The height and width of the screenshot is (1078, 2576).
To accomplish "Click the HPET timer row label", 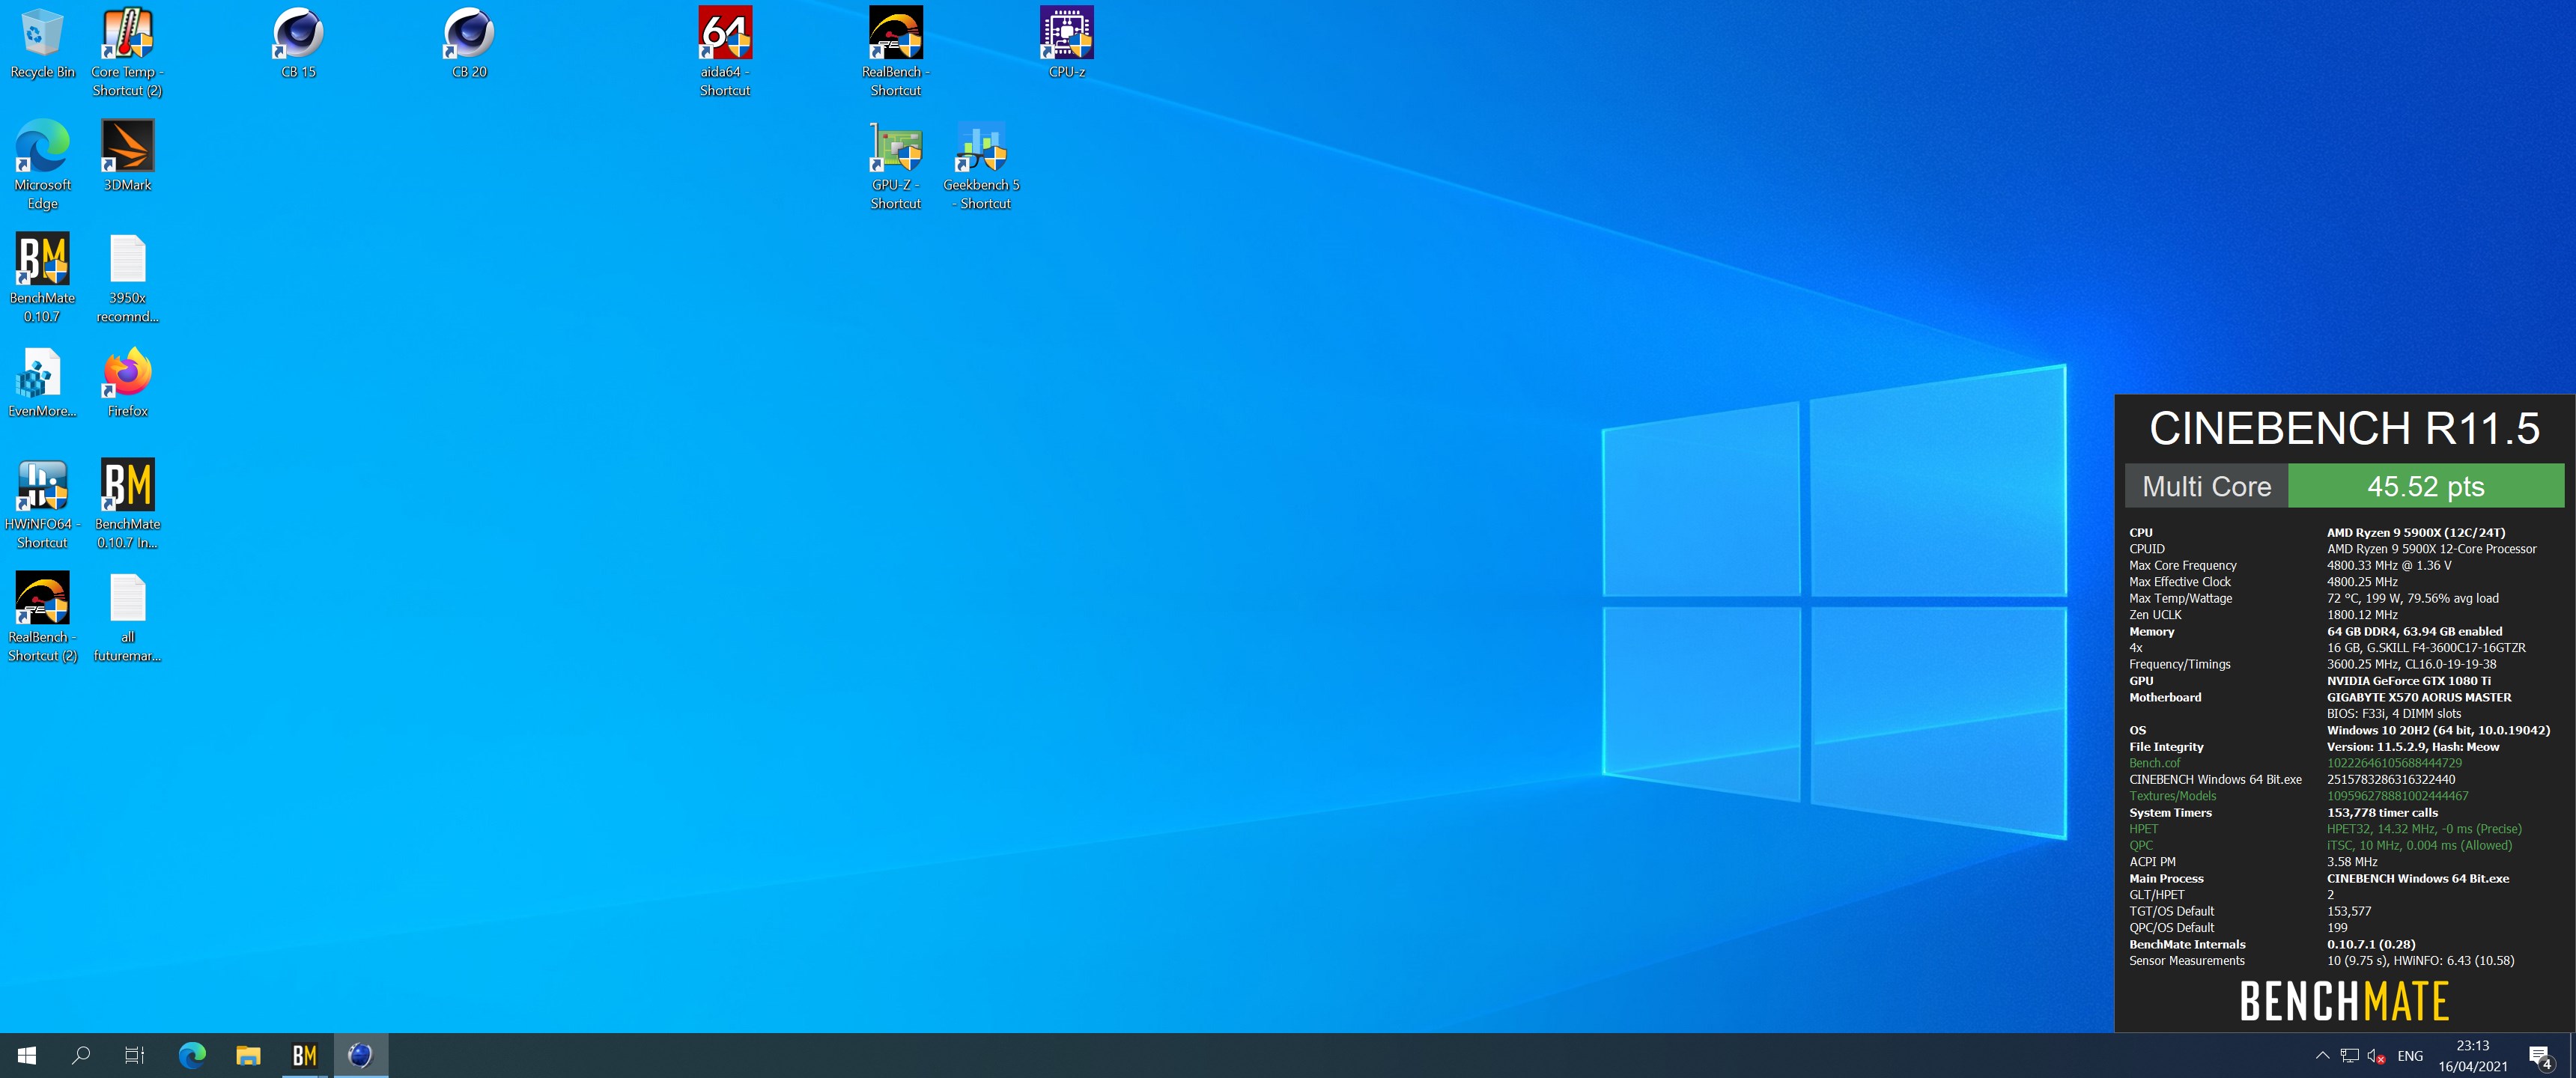I will click(2143, 829).
